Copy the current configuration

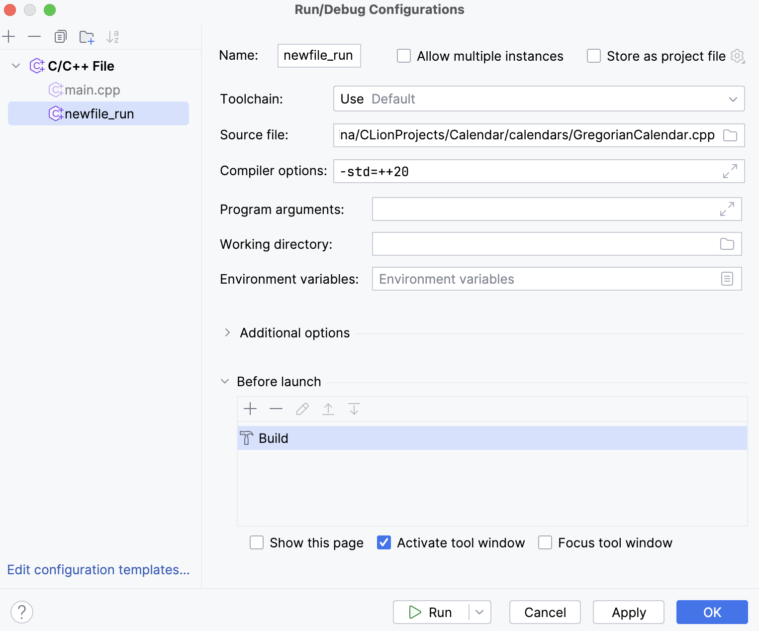click(x=60, y=36)
